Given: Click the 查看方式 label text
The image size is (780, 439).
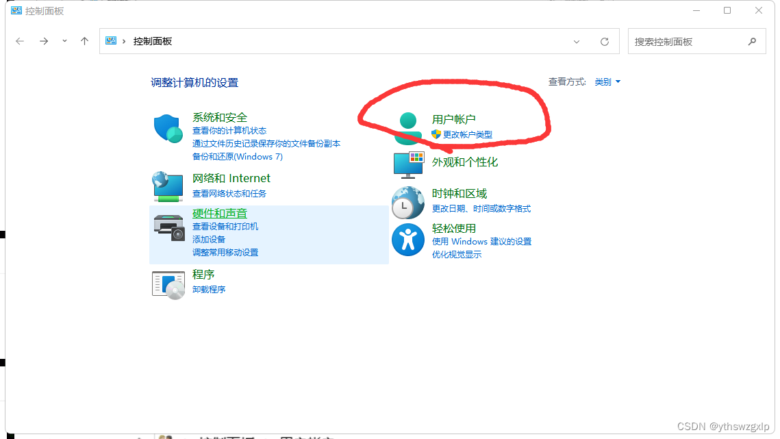Looking at the screenshot, I should tap(567, 81).
